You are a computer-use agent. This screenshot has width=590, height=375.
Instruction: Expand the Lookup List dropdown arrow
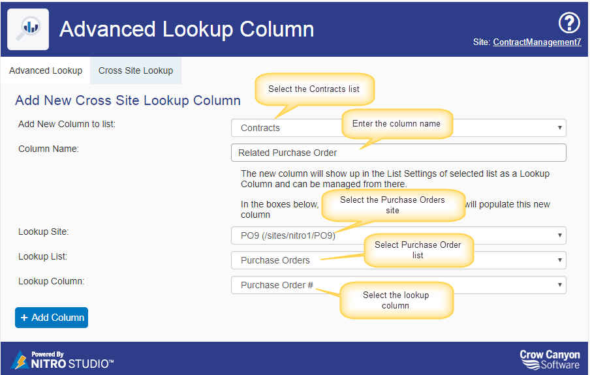coord(559,260)
